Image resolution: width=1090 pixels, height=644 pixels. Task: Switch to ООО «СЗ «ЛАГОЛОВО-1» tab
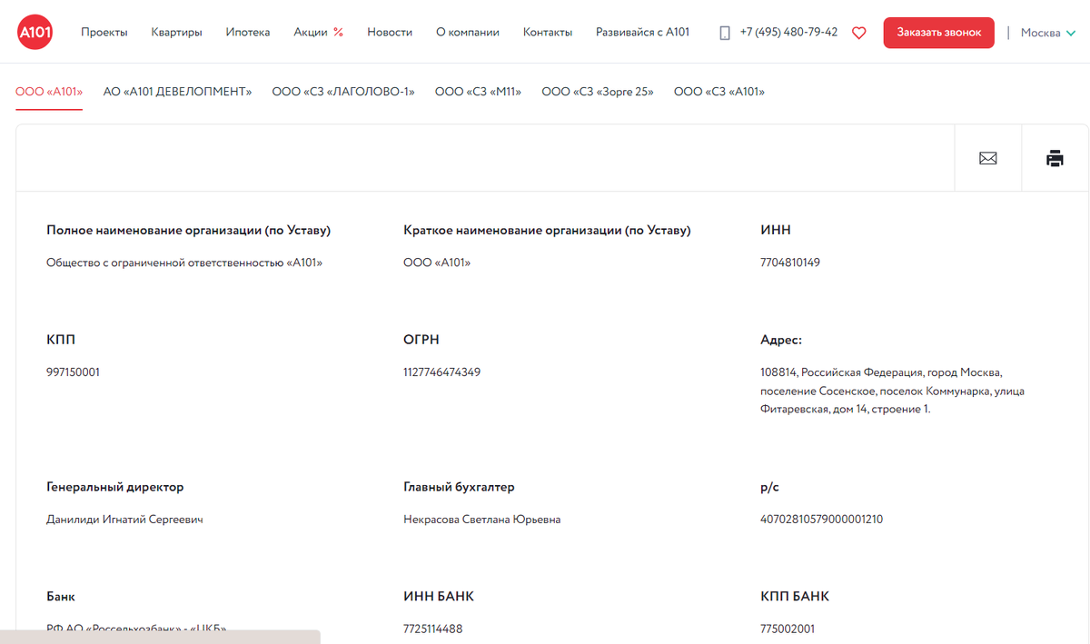pyautogui.click(x=343, y=92)
